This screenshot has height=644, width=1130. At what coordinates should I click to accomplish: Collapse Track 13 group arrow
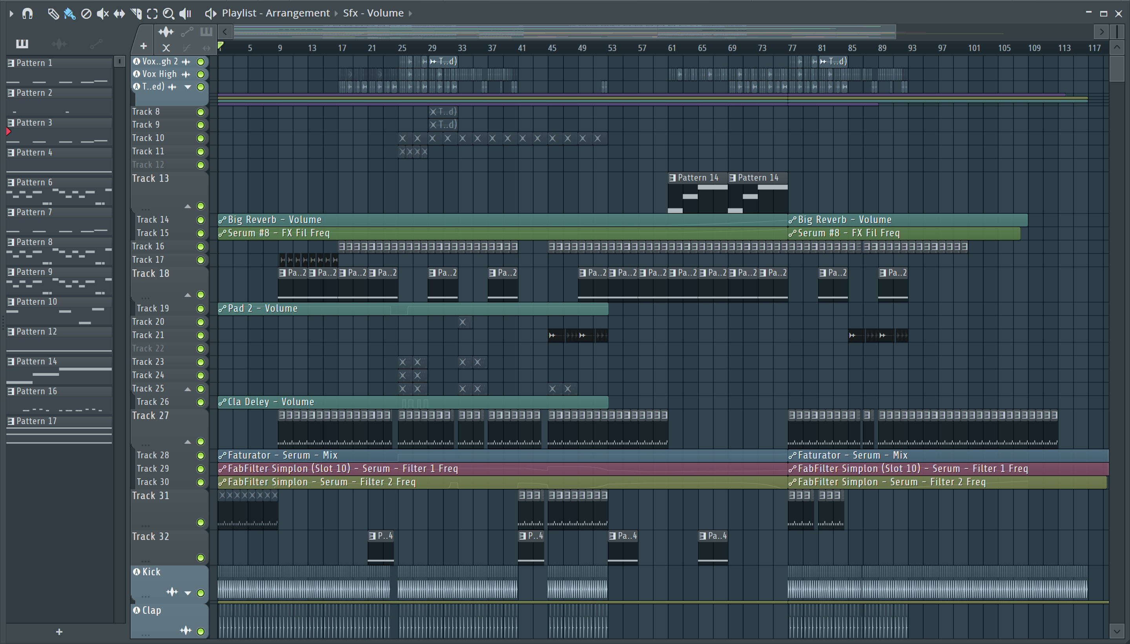click(188, 206)
